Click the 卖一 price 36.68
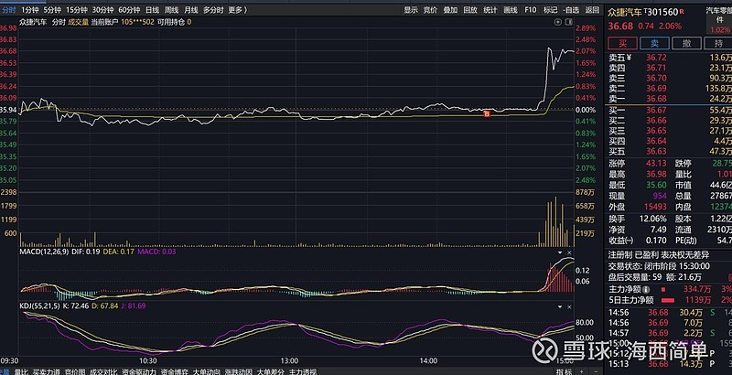 (656, 99)
